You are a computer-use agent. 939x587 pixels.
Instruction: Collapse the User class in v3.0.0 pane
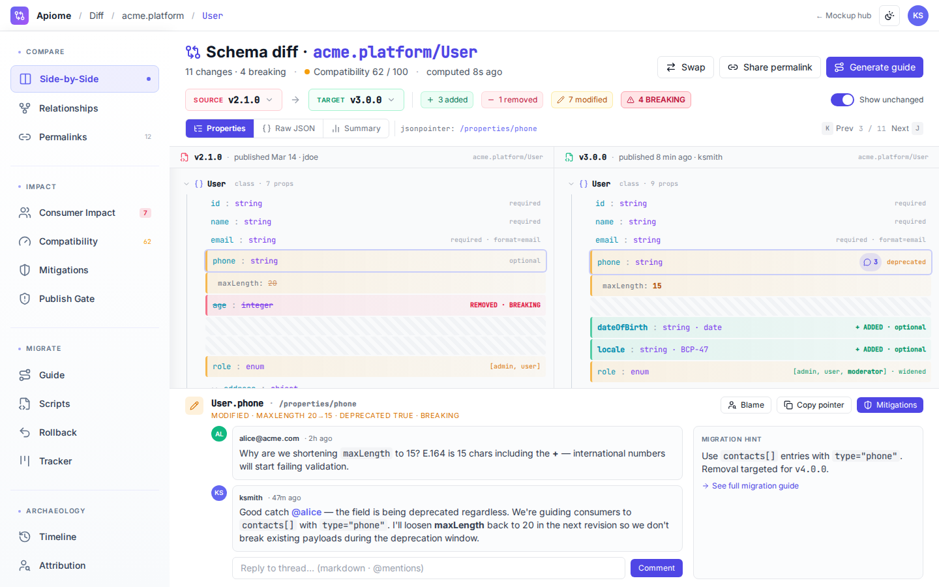571,184
